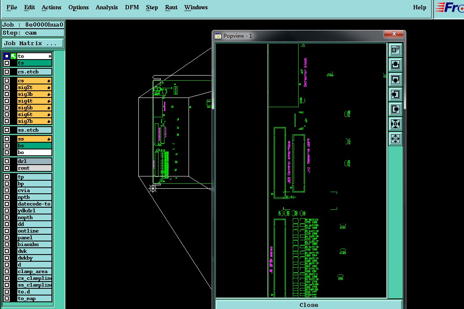Select the bo layer name
This screenshot has width=464, height=309.
[34, 152]
